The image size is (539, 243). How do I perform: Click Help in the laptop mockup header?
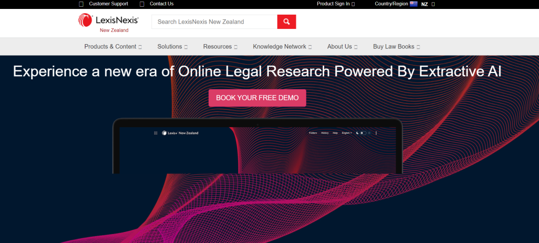click(335, 133)
